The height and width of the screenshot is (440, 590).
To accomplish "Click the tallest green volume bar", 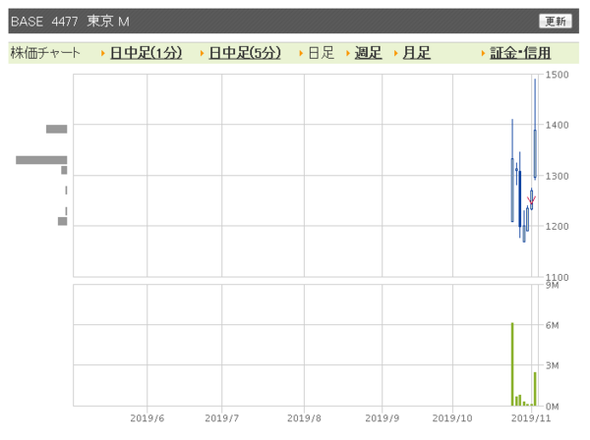I will click(x=512, y=363).
